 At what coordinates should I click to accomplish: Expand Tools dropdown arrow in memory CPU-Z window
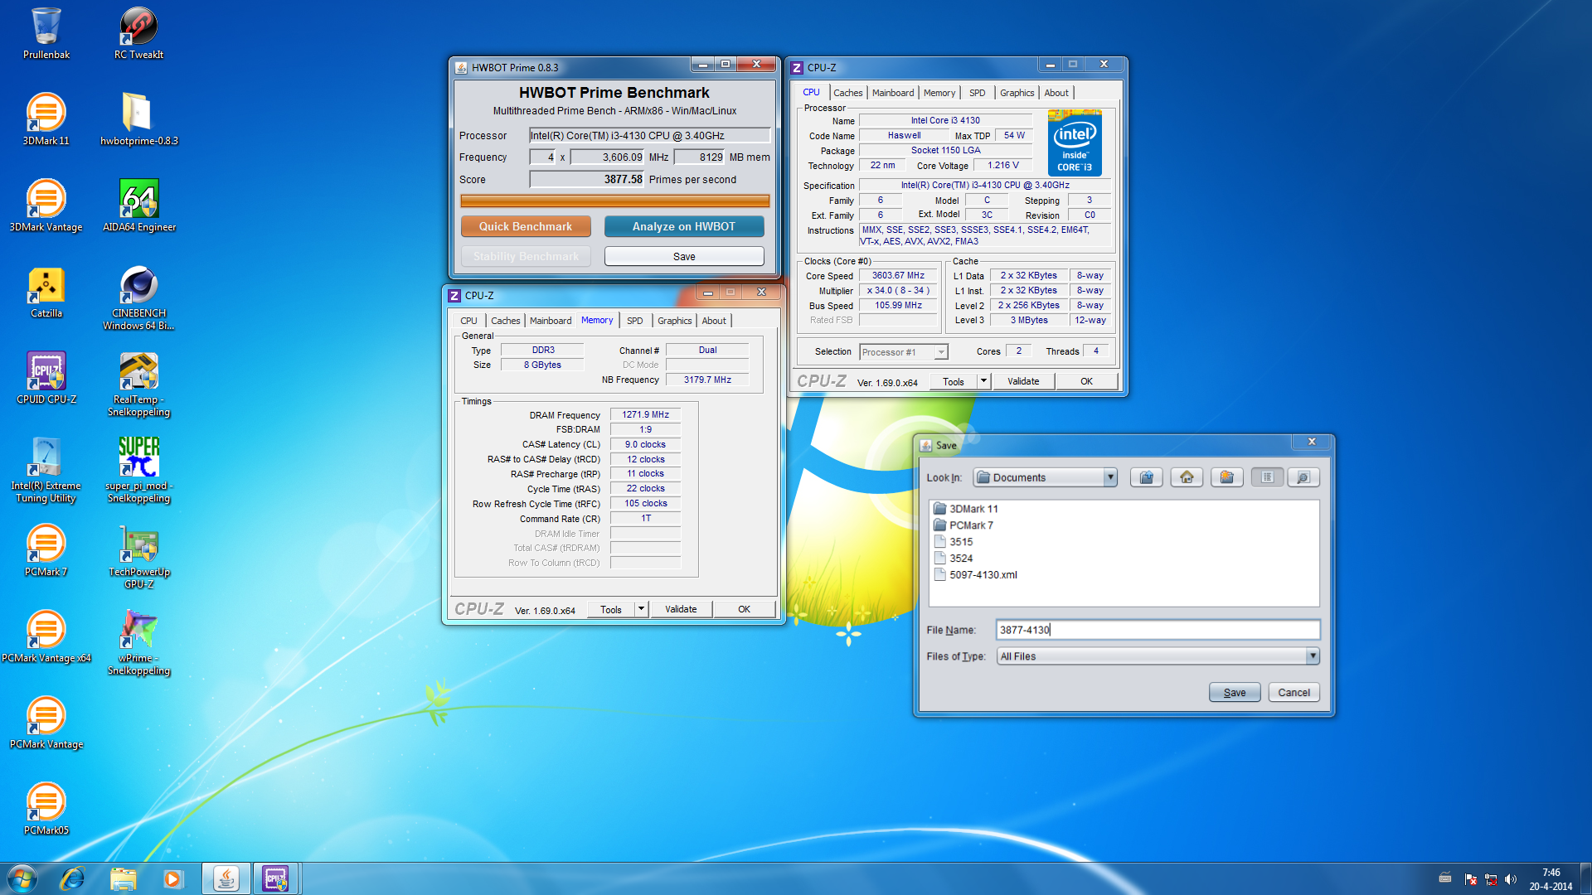coord(641,609)
